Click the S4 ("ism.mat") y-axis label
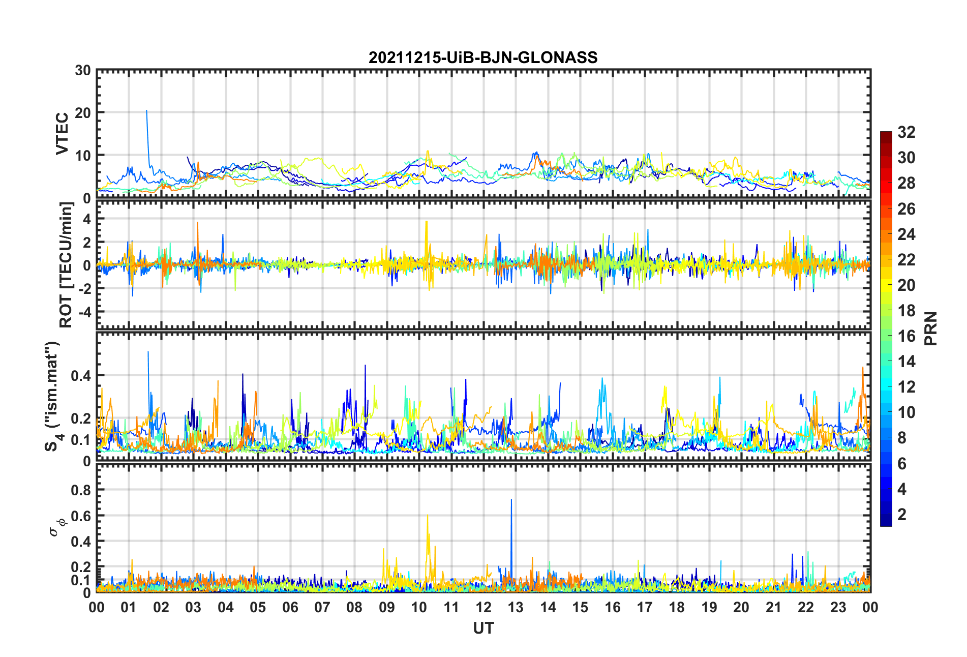The width and height of the screenshot is (967, 657). pyautogui.click(x=53, y=396)
